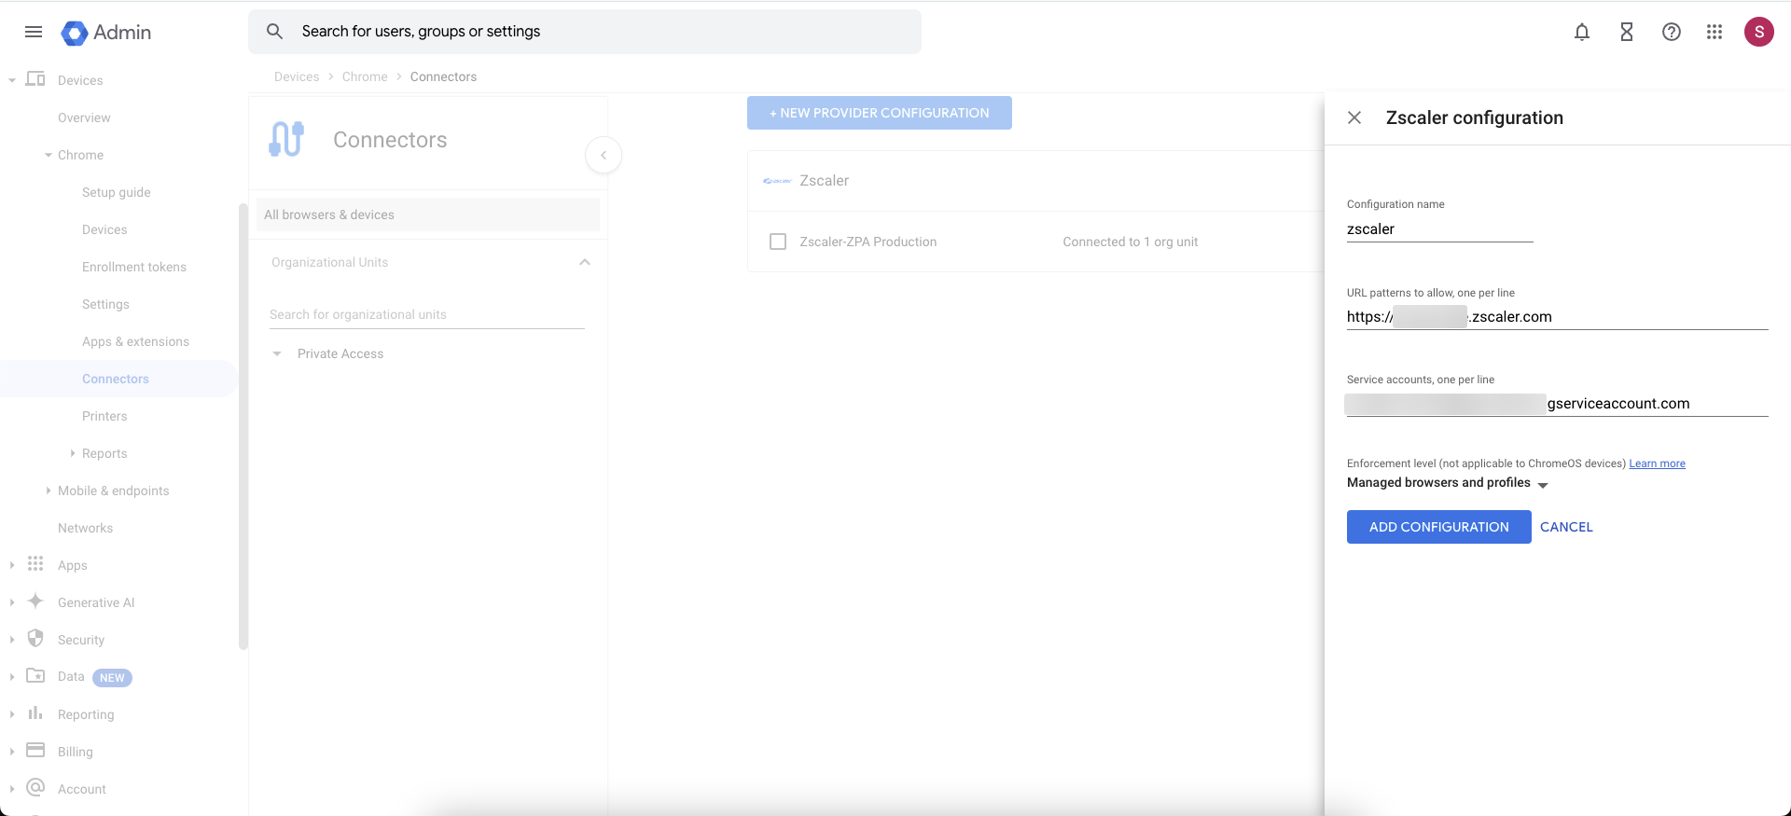Expand the Data section arrow
Image resolution: width=1791 pixels, height=816 pixels.
(x=12, y=677)
